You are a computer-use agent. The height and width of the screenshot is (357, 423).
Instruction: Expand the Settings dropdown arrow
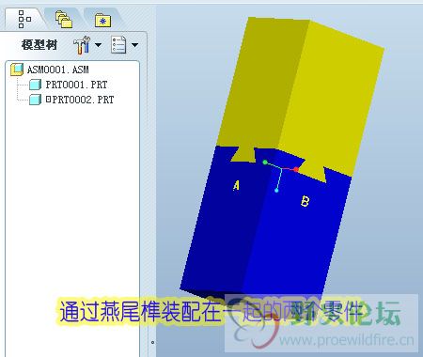[x=98, y=45]
